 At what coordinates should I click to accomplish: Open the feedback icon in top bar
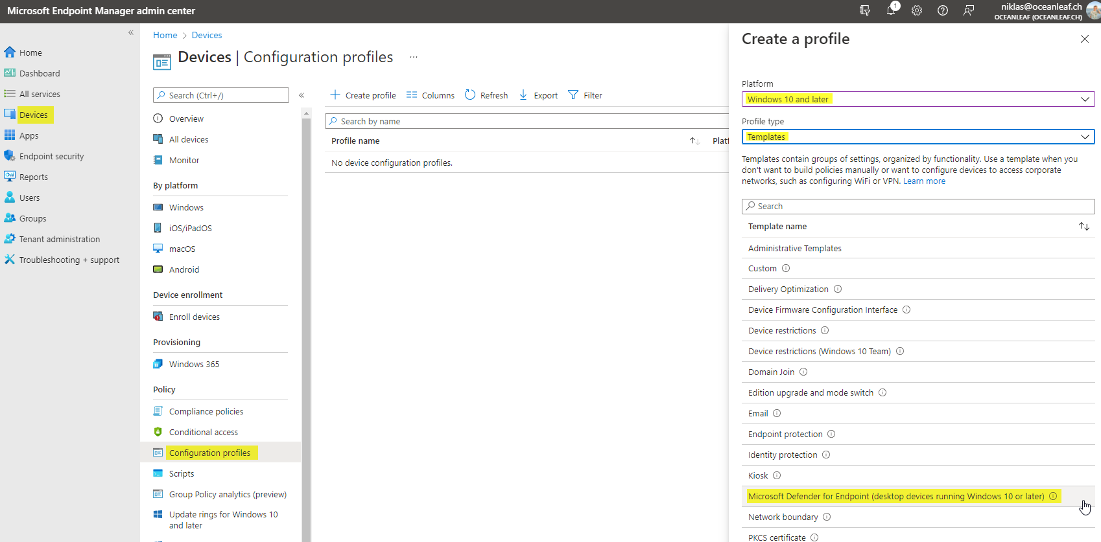pos(969,10)
